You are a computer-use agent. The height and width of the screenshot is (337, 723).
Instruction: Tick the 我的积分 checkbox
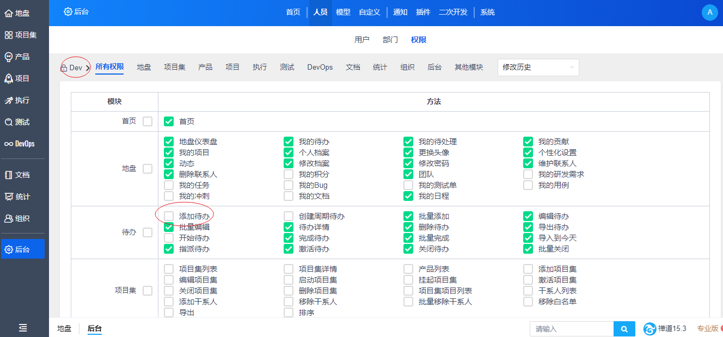pos(289,174)
